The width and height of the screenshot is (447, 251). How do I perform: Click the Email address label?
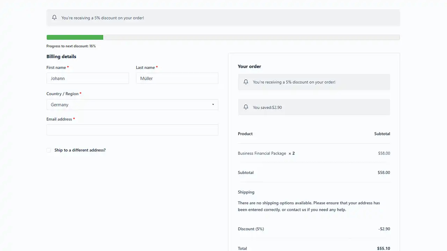pyautogui.click(x=59, y=119)
